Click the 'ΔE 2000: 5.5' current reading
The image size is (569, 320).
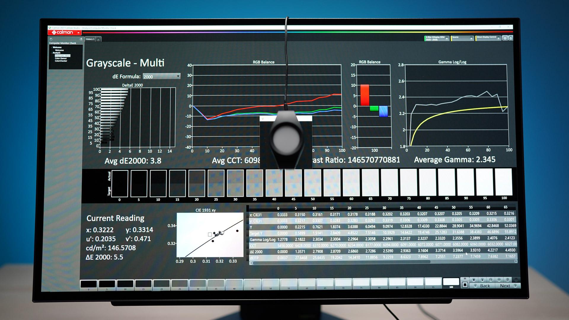click(x=104, y=257)
